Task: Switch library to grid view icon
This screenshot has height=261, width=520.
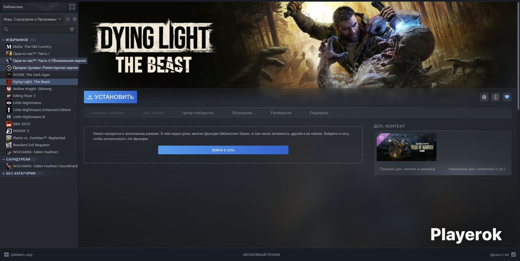Action: click(72, 7)
